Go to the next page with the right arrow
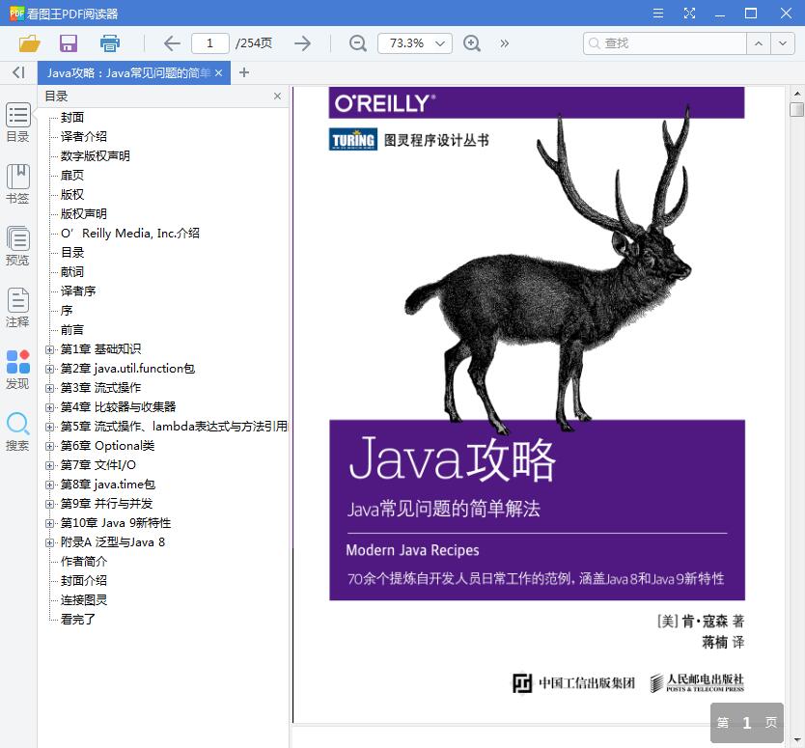Viewport: 805px width, 748px height. pos(302,43)
